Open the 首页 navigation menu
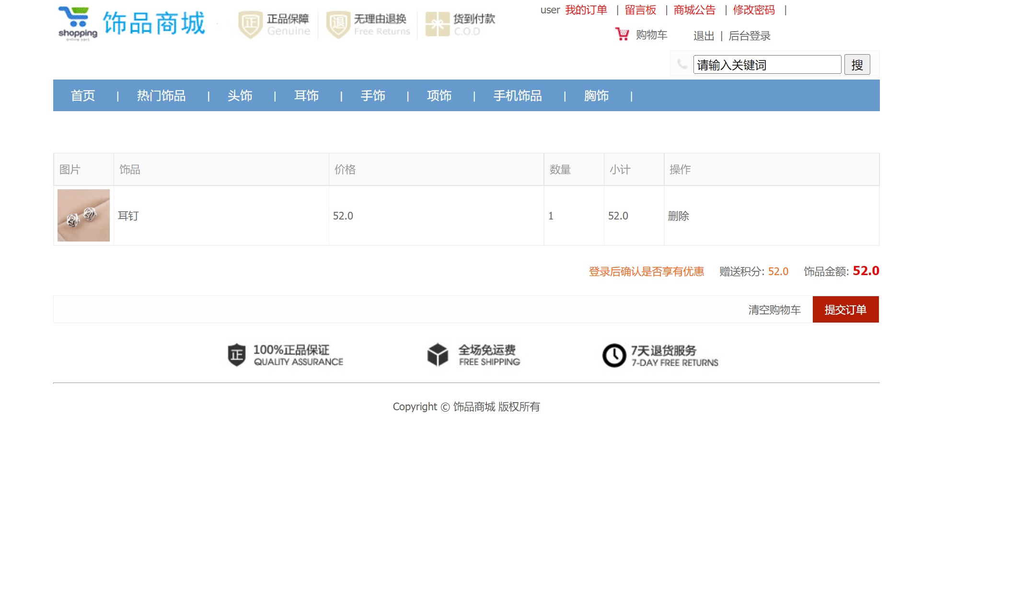This screenshot has height=589, width=1027. click(82, 96)
